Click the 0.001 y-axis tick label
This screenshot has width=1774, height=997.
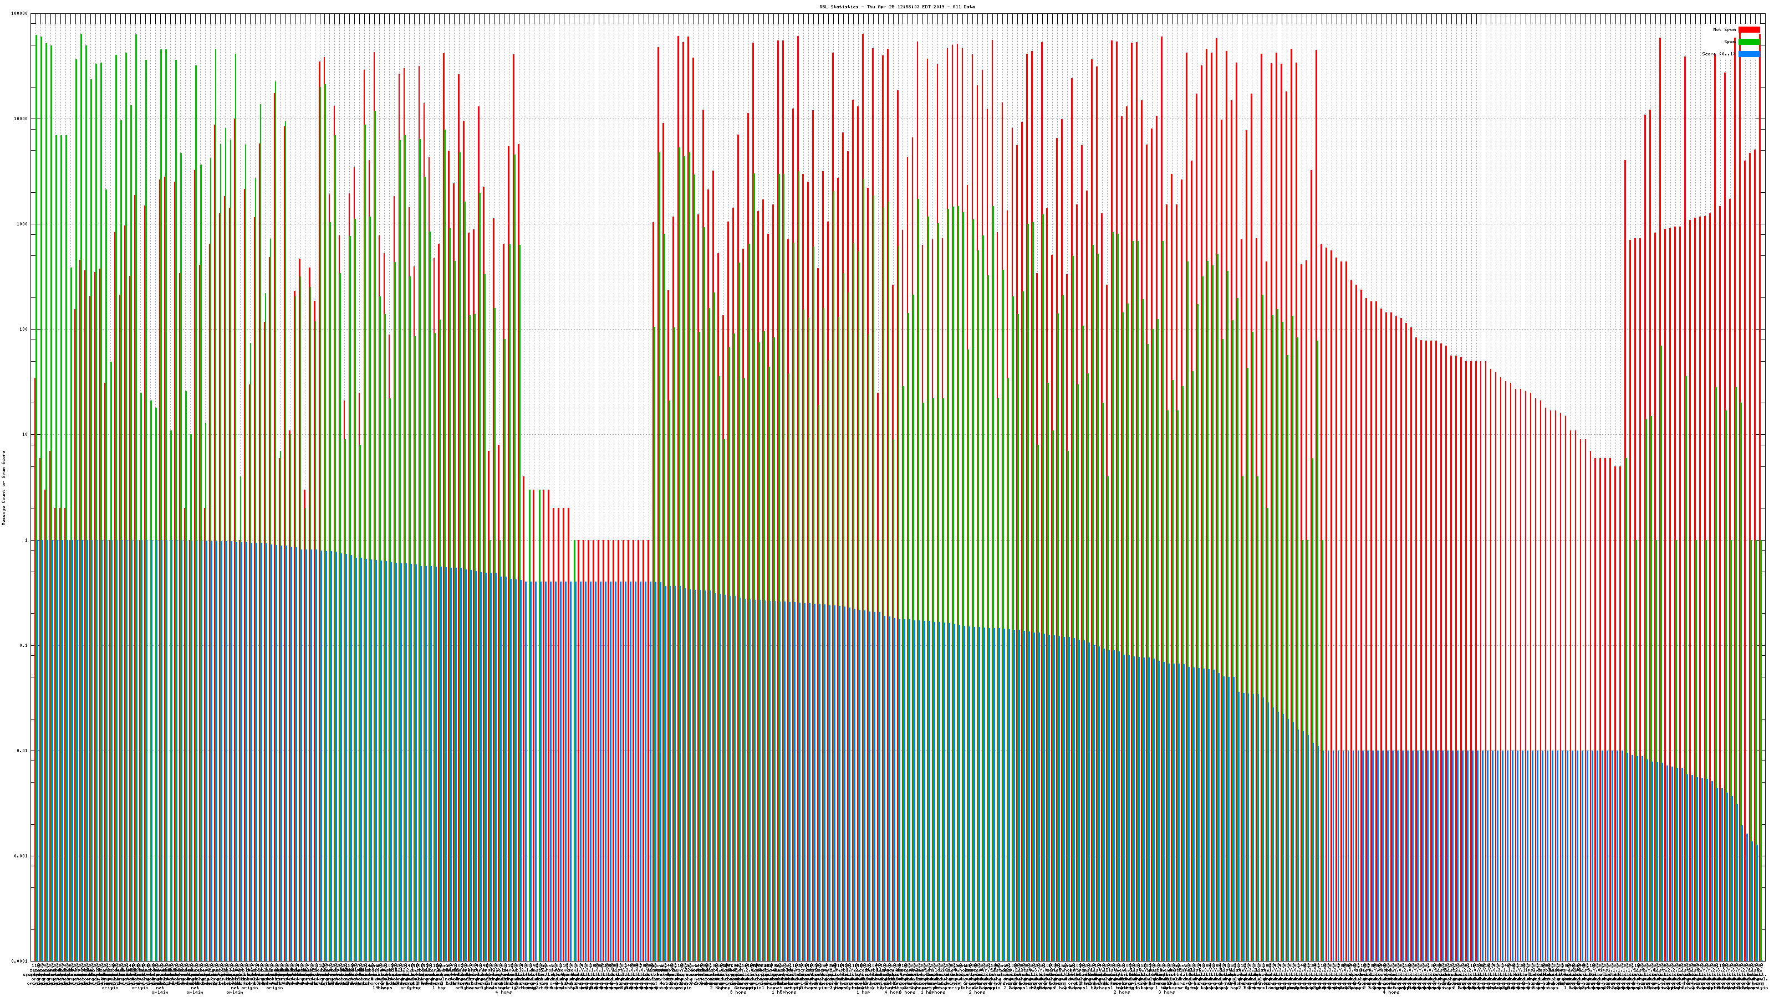[22, 856]
